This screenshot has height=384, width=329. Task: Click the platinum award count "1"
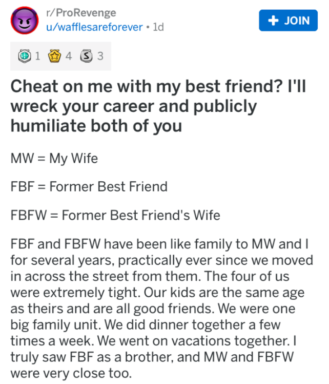point(36,55)
